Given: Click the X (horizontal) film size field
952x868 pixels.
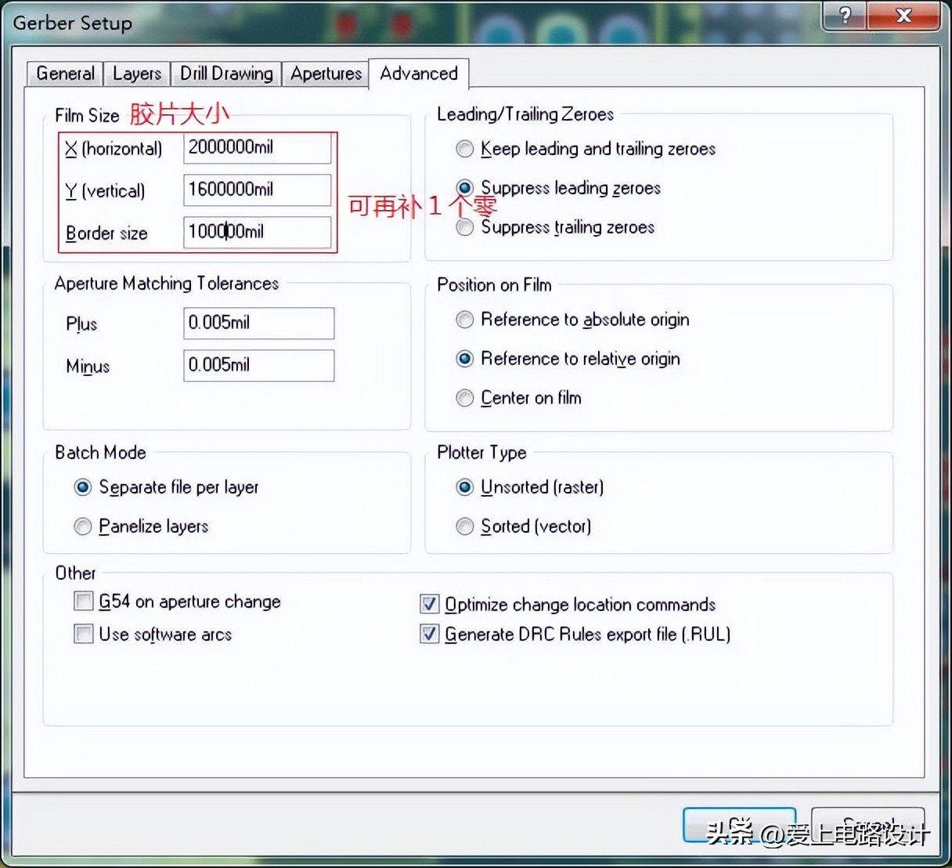Looking at the screenshot, I should point(257,147).
